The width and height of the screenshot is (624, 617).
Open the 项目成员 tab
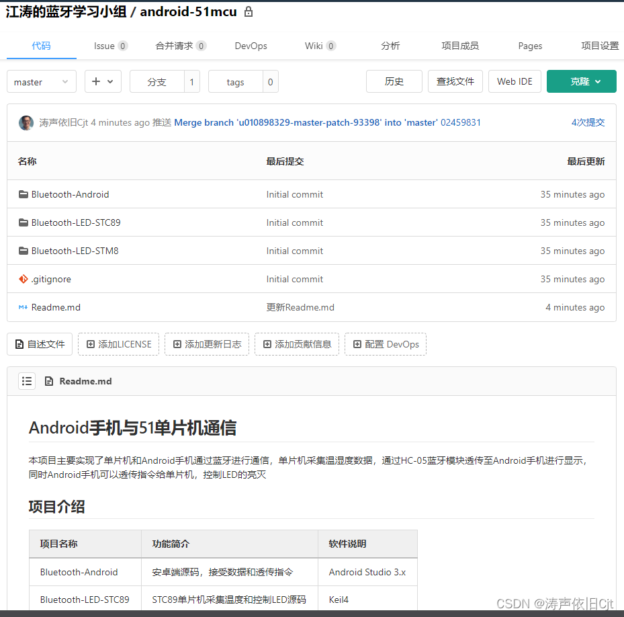pos(460,46)
